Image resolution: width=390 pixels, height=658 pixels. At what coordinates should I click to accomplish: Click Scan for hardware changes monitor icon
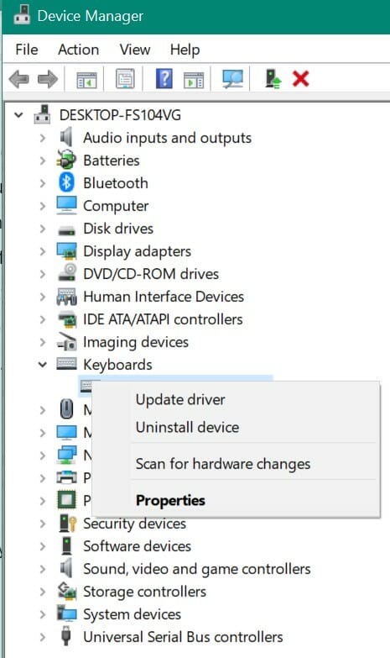pyautogui.click(x=232, y=78)
